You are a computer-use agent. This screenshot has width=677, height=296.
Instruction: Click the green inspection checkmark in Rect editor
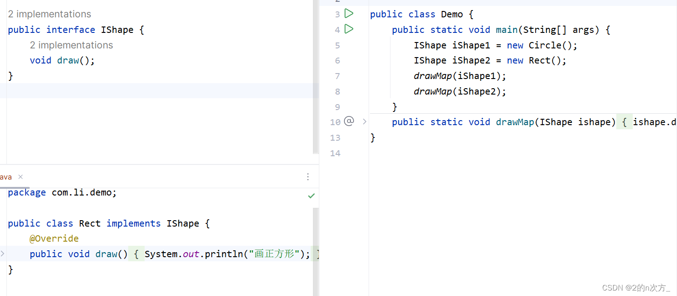311,196
